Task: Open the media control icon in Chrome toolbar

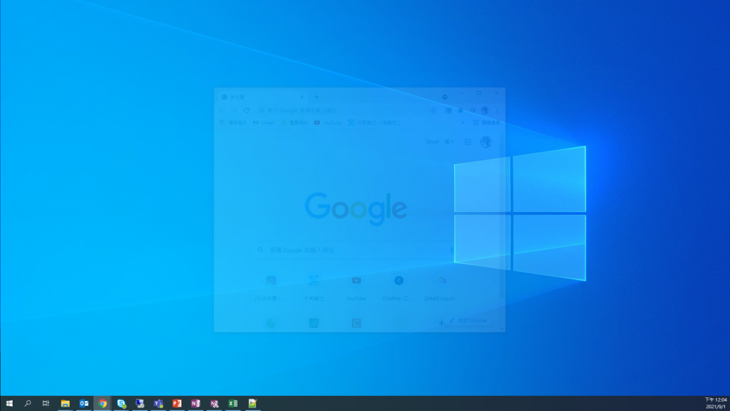Action: pyautogui.click(x=473, y=111)
